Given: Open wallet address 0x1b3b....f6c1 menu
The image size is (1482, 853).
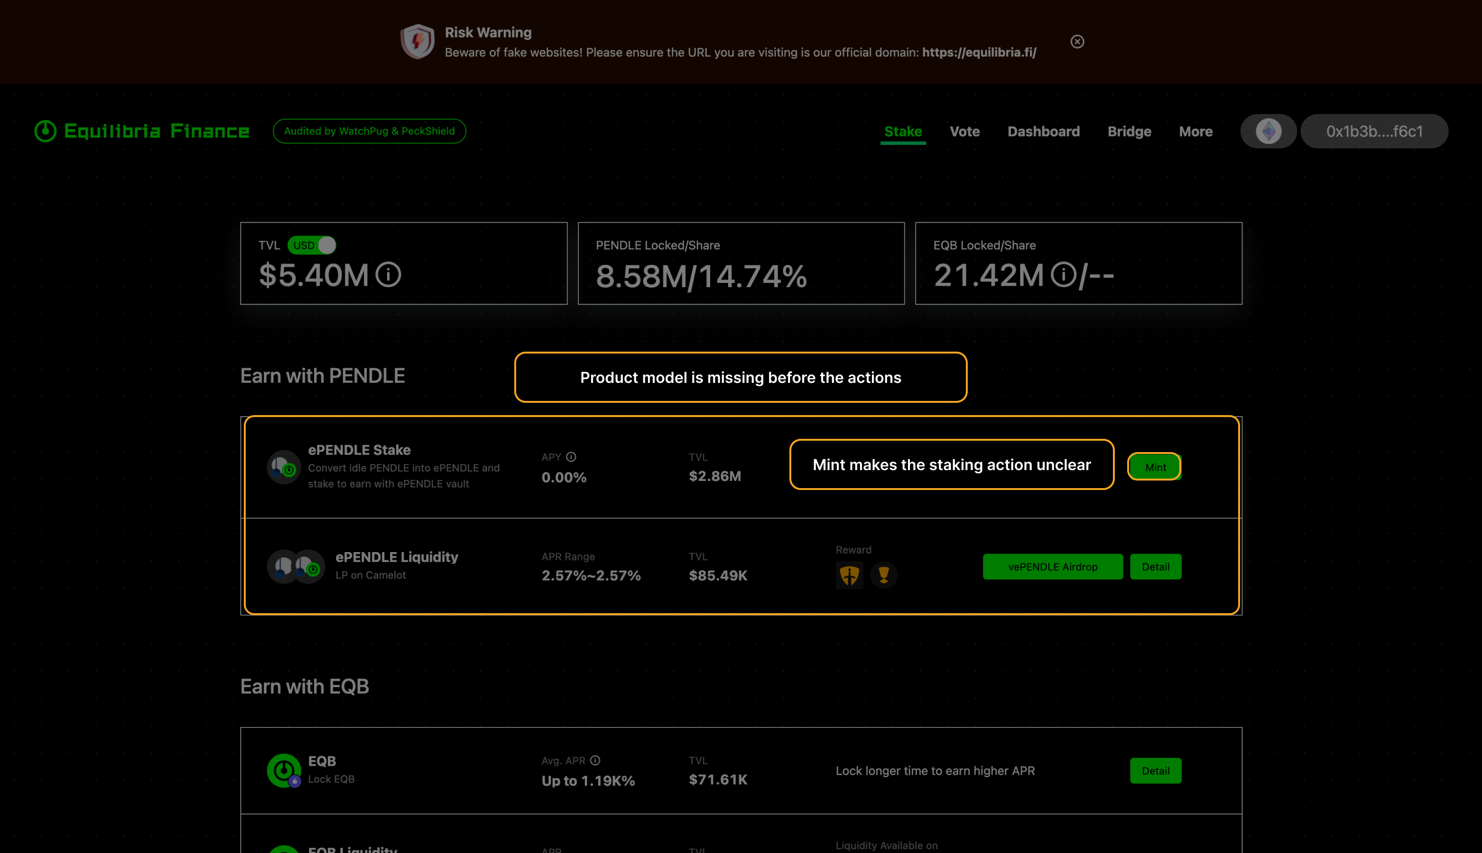Looking at the screenshot, I should (1374, 131).
